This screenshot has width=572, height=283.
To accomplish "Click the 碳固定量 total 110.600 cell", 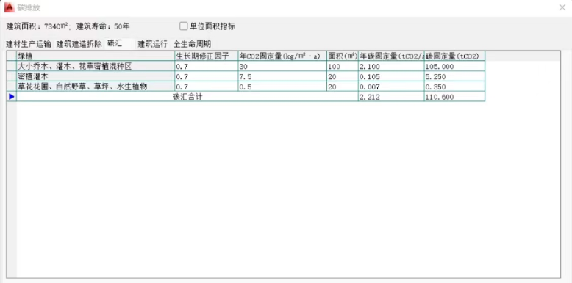I will pos(454,96).
